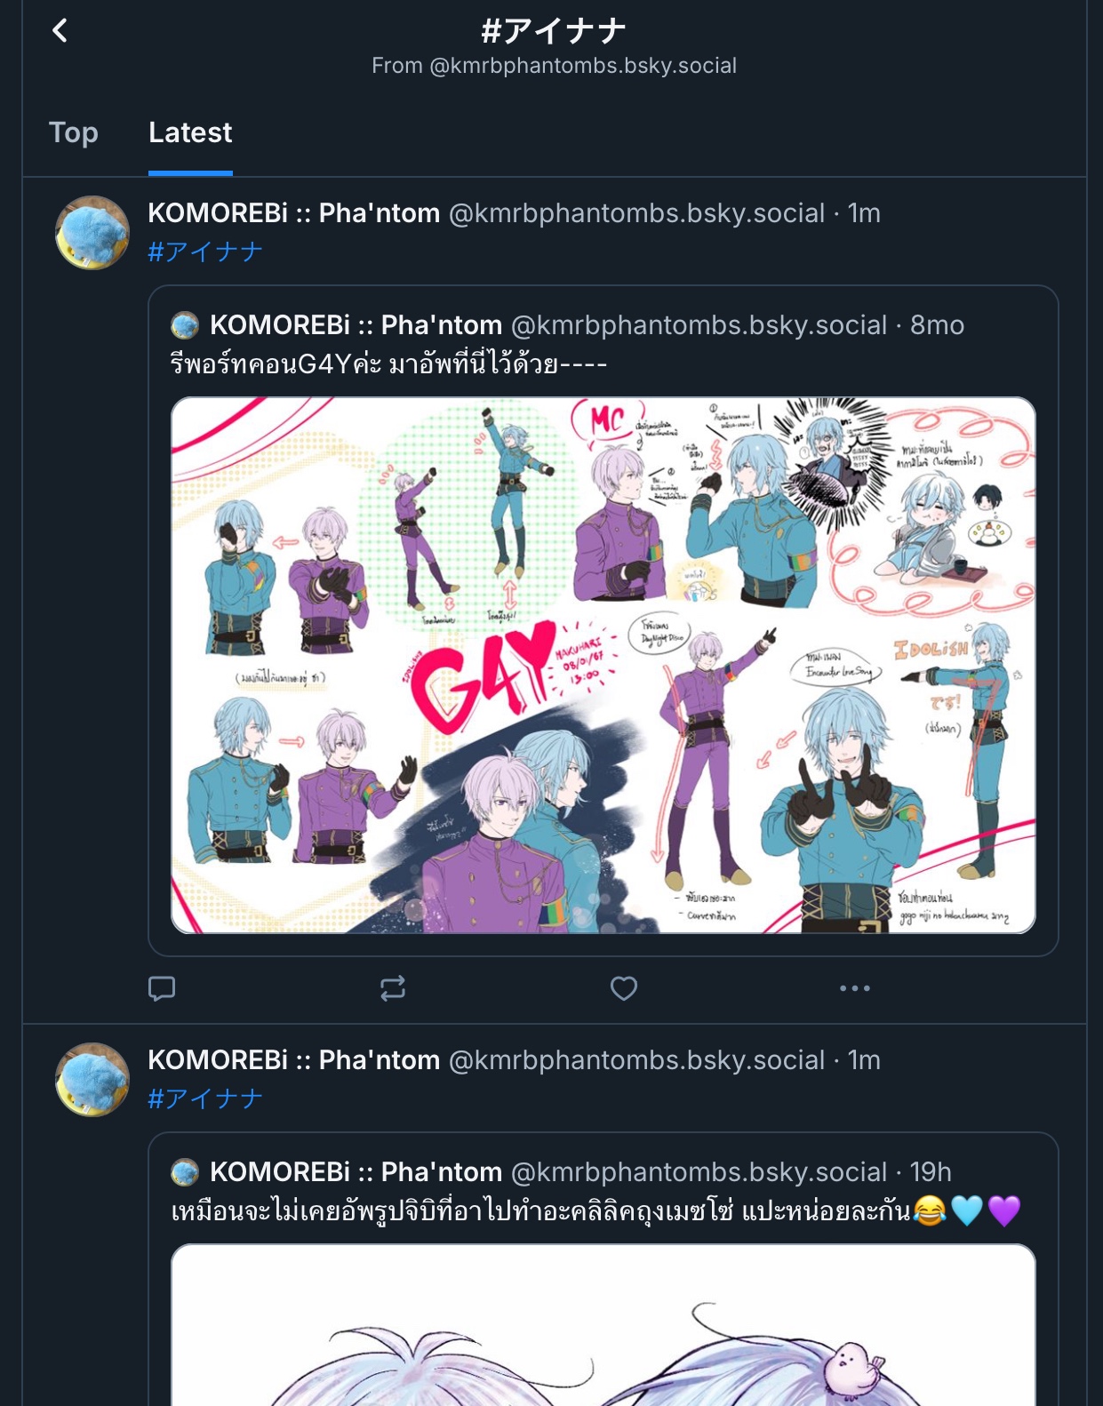Image resolution: width=1103 pixels, height=1406 pixels.
Task: Click 1m timestamp on first post
Action: click(x=864, y=213)
